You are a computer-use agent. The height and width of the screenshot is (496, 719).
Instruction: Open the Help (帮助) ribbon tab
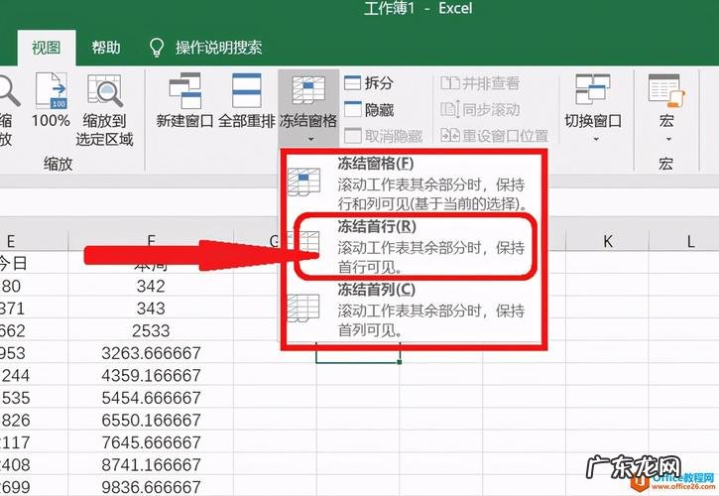[106, 47]
